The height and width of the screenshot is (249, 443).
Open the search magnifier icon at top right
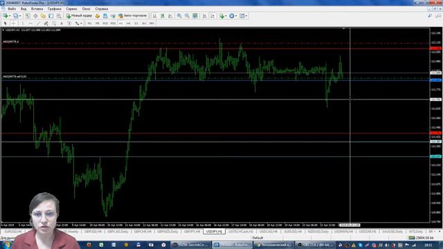click(x=430, y=16)
